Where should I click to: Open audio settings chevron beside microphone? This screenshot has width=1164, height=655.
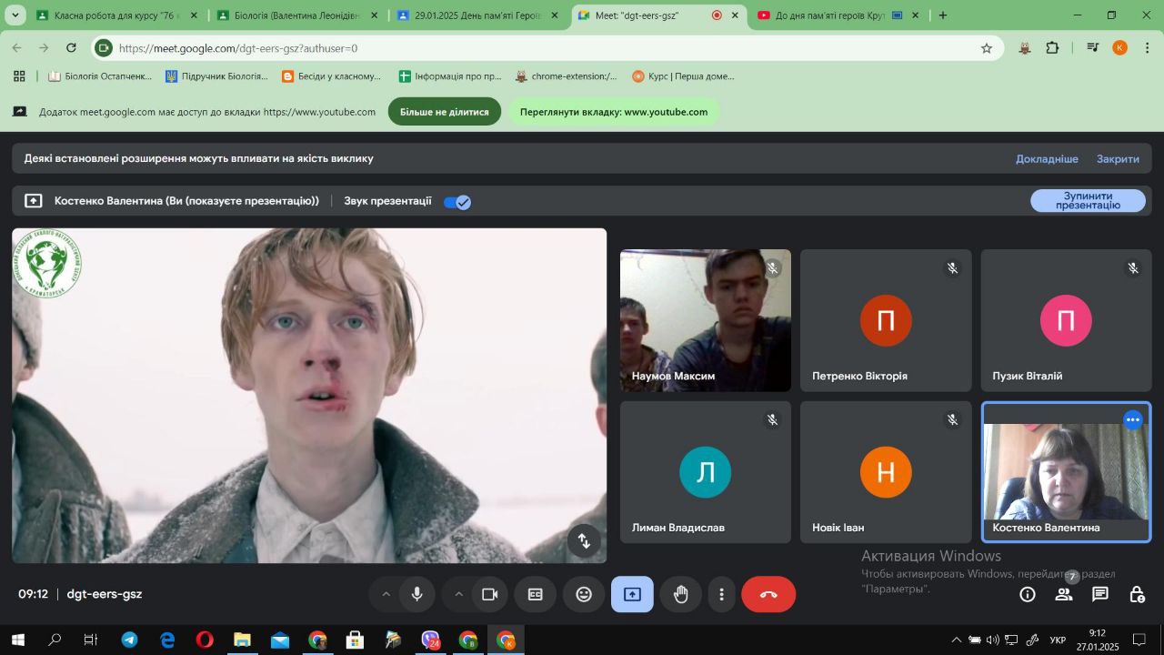click(x=386, y=594)
